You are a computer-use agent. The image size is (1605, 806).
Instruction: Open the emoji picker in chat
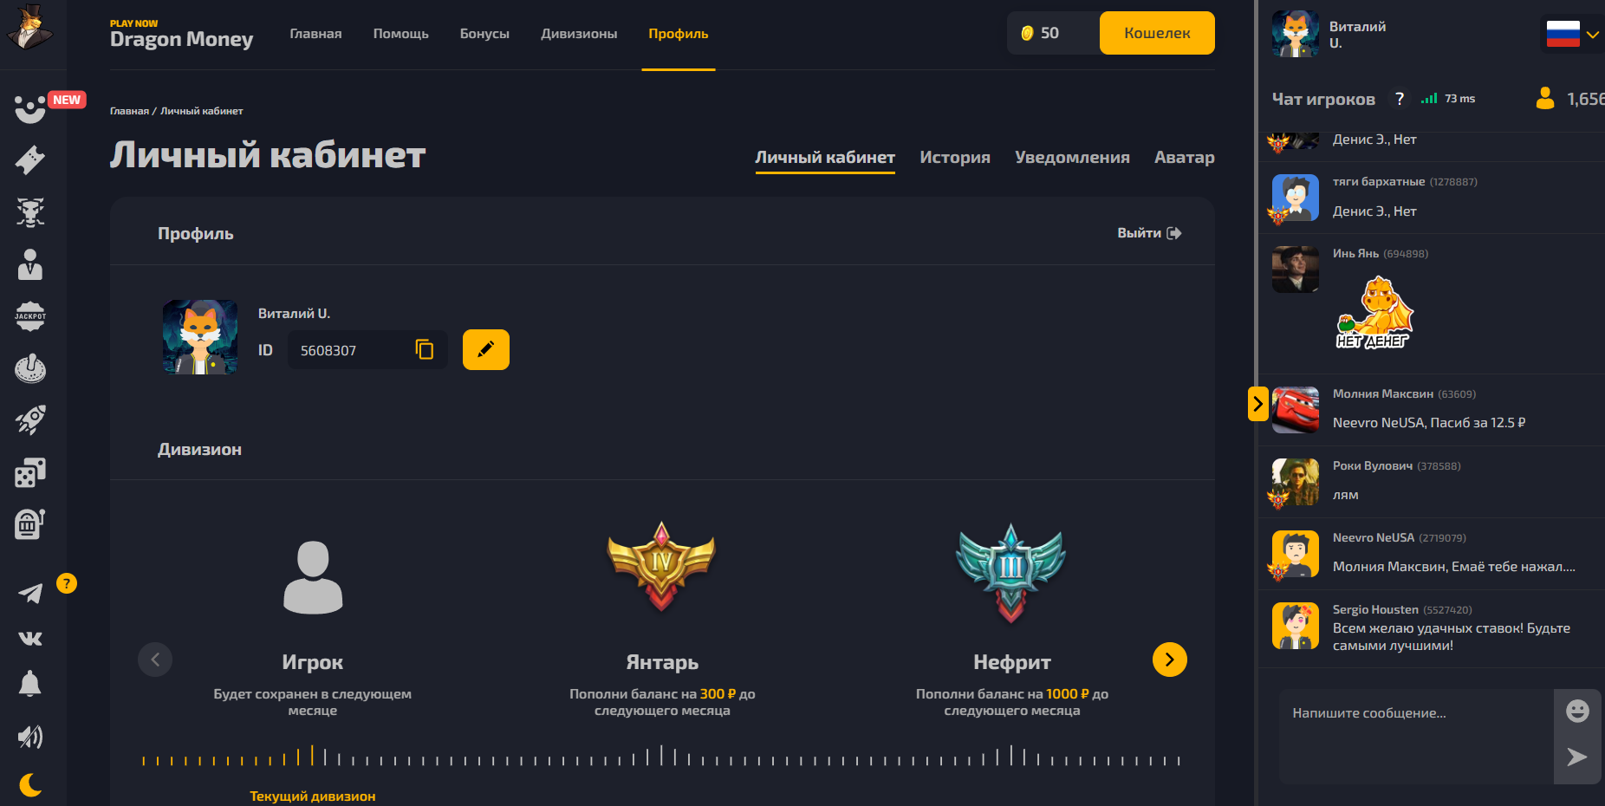(x=1577, y=712)
